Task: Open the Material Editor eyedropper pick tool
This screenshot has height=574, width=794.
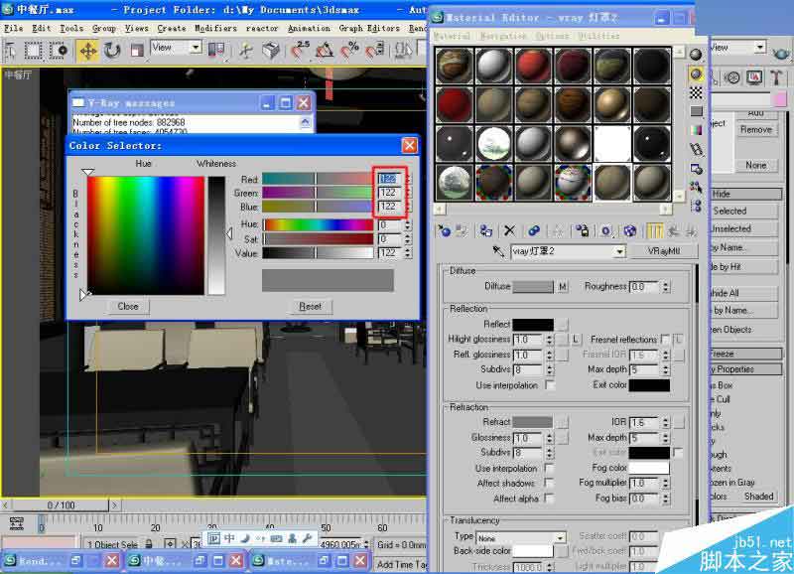Action: 498,252
